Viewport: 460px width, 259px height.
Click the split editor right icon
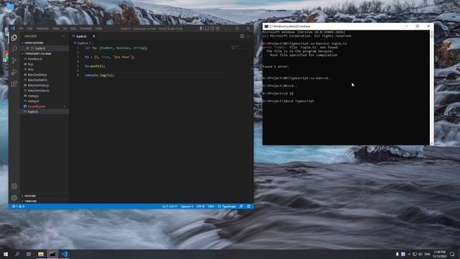242,36
